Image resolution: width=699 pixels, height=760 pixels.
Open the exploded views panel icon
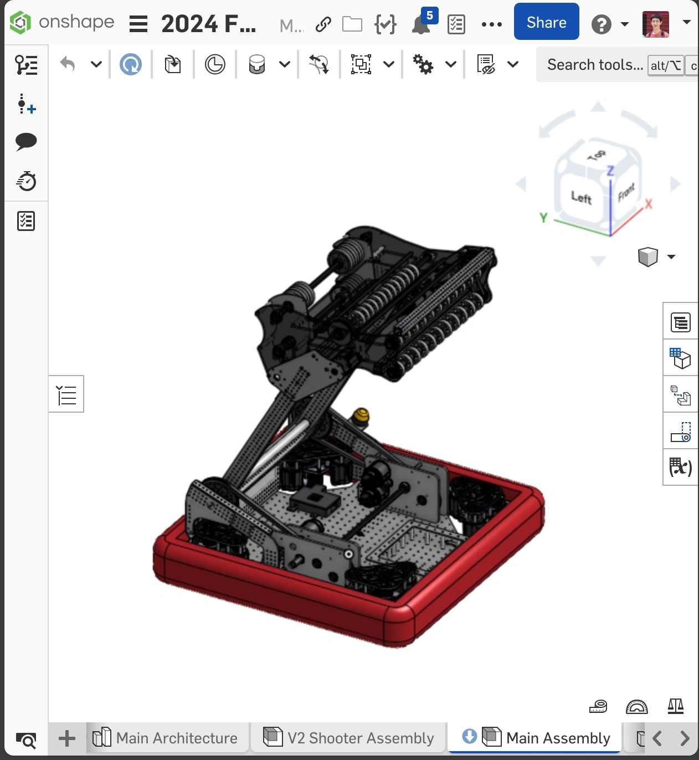681,395
